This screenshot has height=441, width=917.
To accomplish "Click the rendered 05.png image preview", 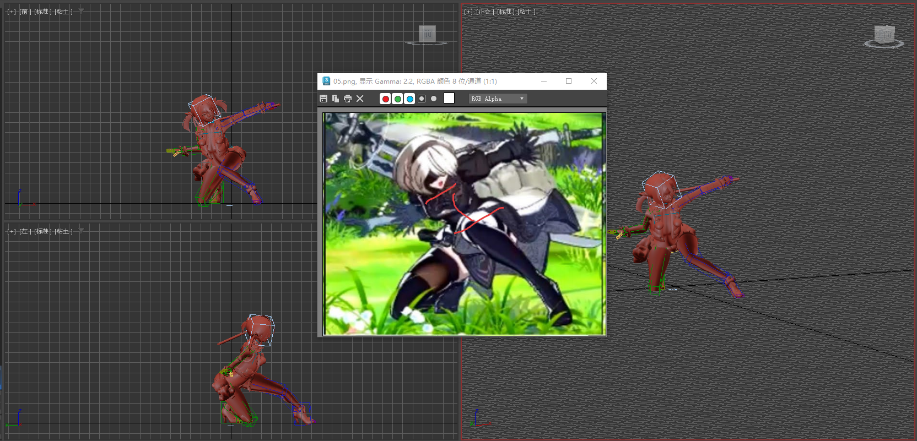I will pyautogui.click(x=464, y=224).
